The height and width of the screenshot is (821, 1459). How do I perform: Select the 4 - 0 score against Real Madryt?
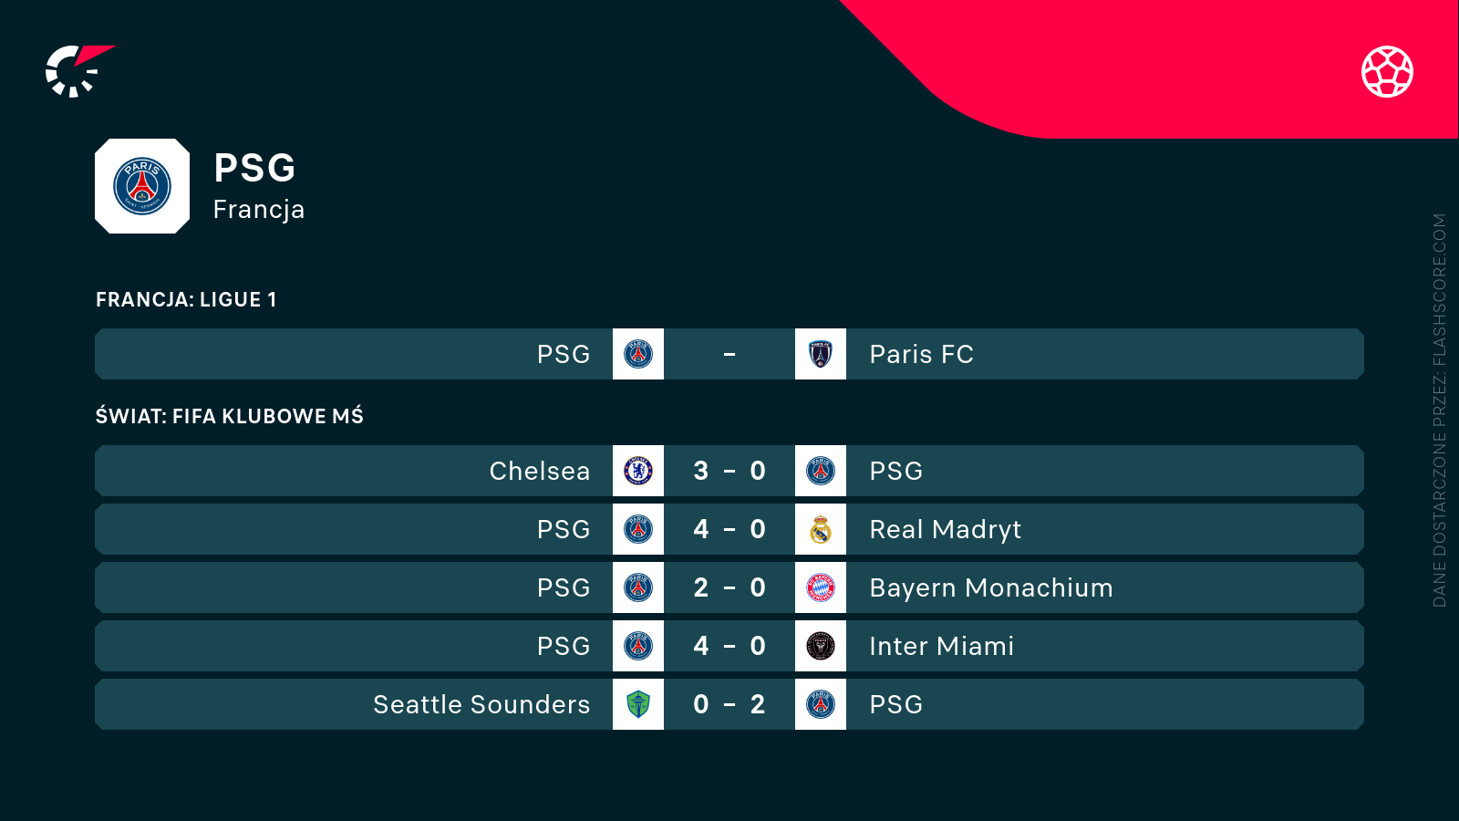point(729,529)
